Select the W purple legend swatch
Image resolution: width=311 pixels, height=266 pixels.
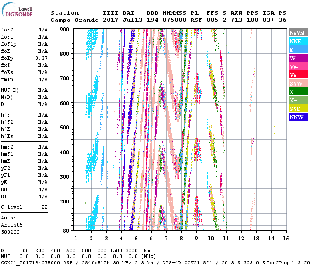coord(297,59)
